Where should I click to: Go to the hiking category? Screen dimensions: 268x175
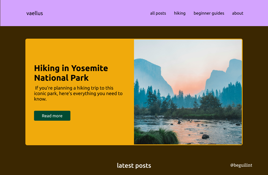pos(180,13)
